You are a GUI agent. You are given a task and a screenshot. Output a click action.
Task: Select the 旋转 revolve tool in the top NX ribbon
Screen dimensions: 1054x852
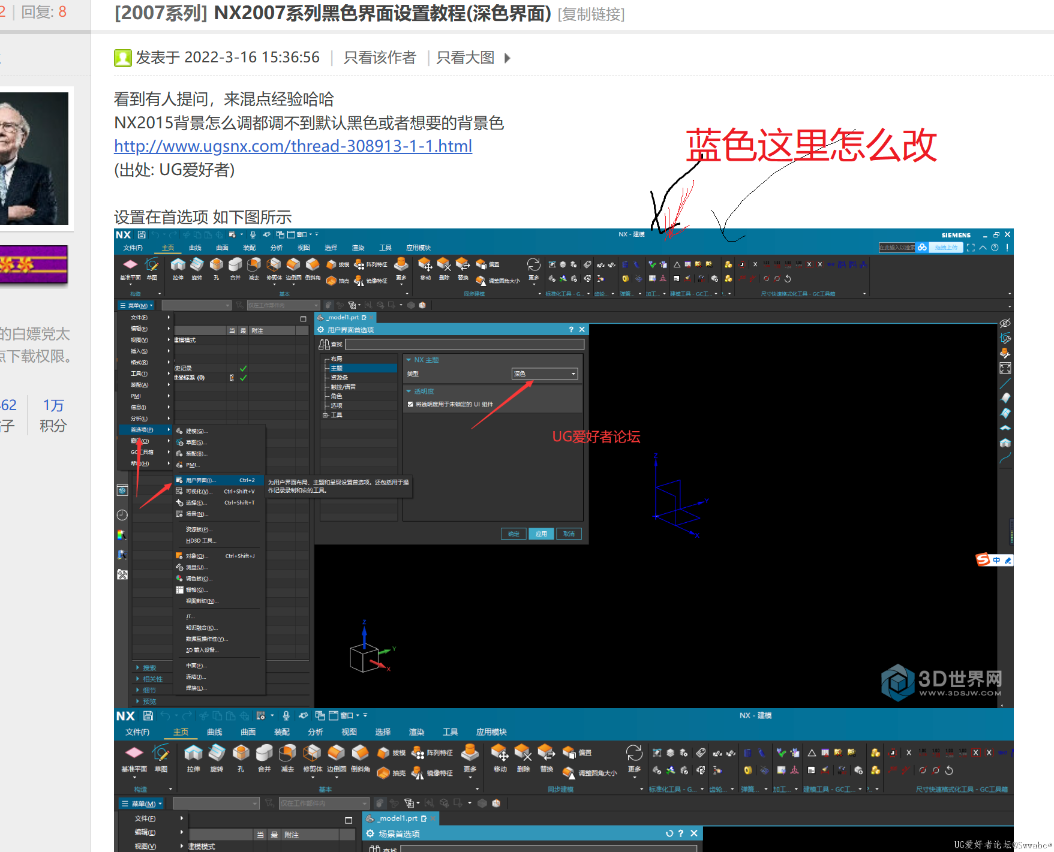point(197,269)
